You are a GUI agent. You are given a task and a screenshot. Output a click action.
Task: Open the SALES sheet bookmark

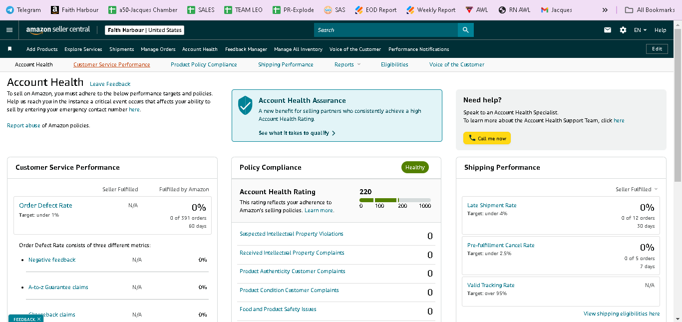point(201,10)
